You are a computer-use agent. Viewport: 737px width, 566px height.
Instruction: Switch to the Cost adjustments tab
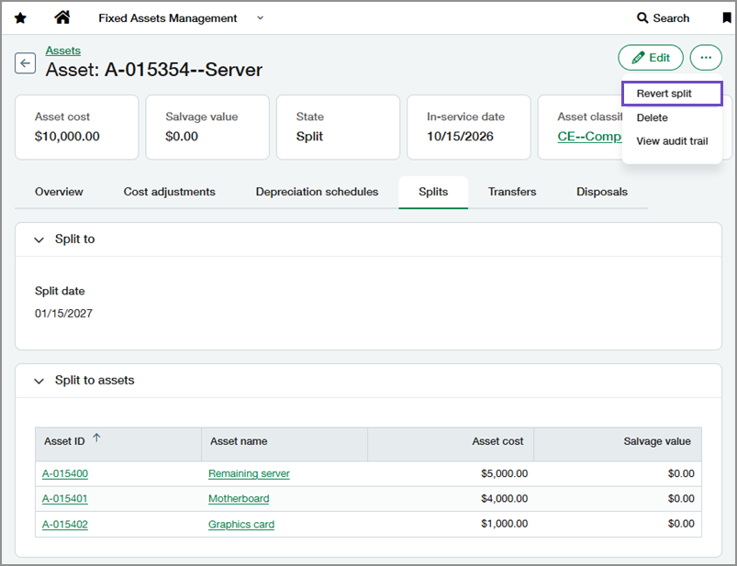(x=169, y=192)
